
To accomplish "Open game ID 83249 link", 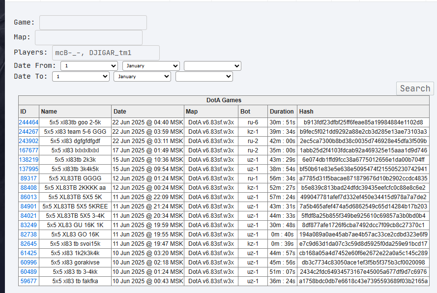I will (29, 225).
